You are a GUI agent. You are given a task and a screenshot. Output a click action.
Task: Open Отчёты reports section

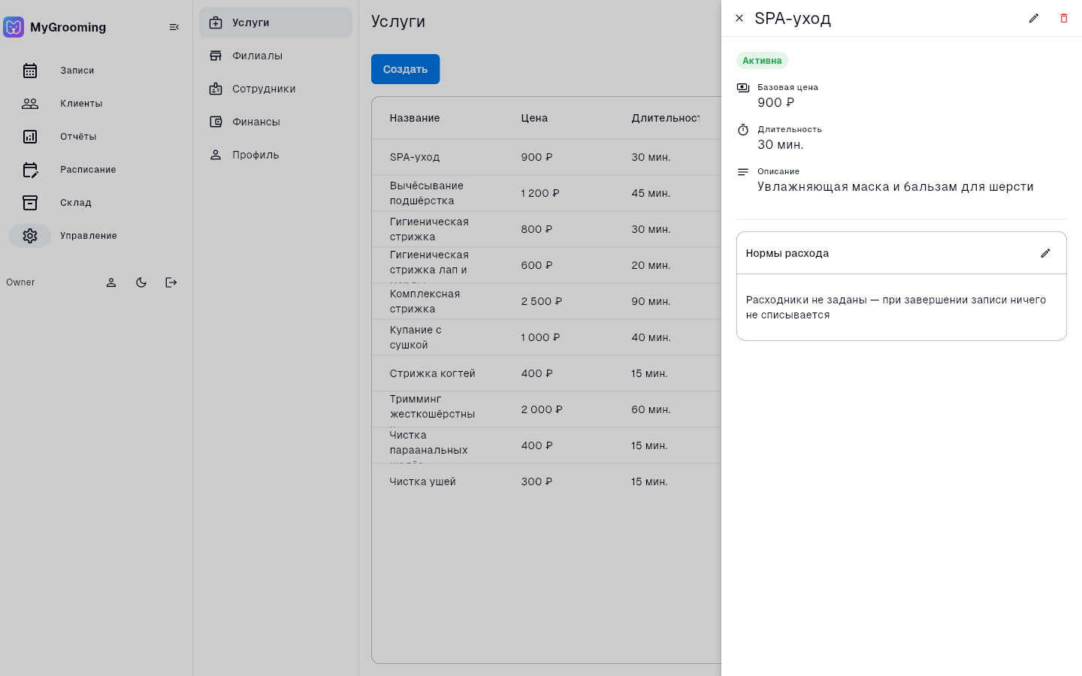coord(30,137)
